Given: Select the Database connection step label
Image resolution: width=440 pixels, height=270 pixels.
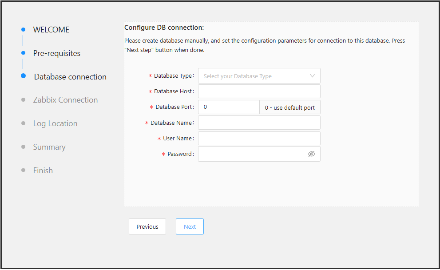Looking at the screenshot, I should [70, 77].
